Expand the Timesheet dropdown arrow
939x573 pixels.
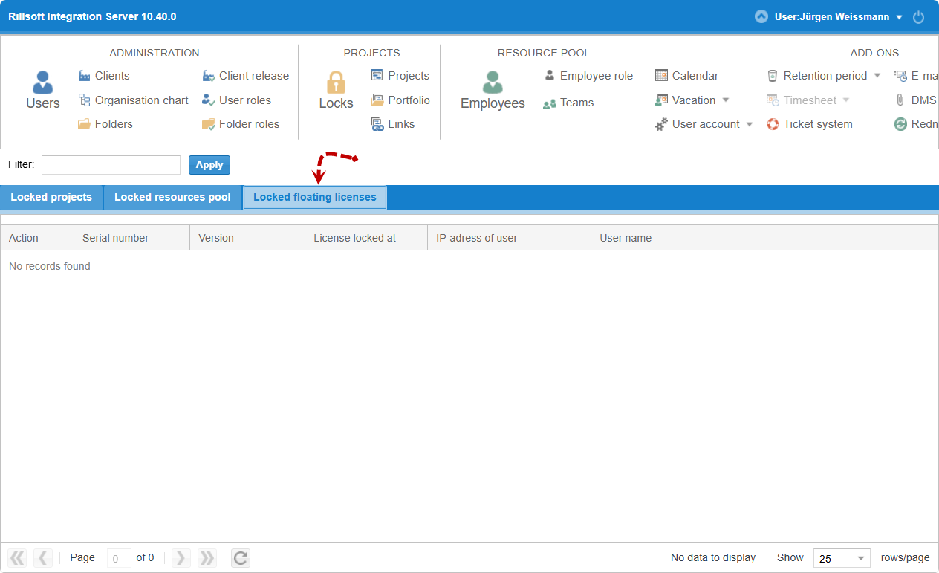[846, 100]
